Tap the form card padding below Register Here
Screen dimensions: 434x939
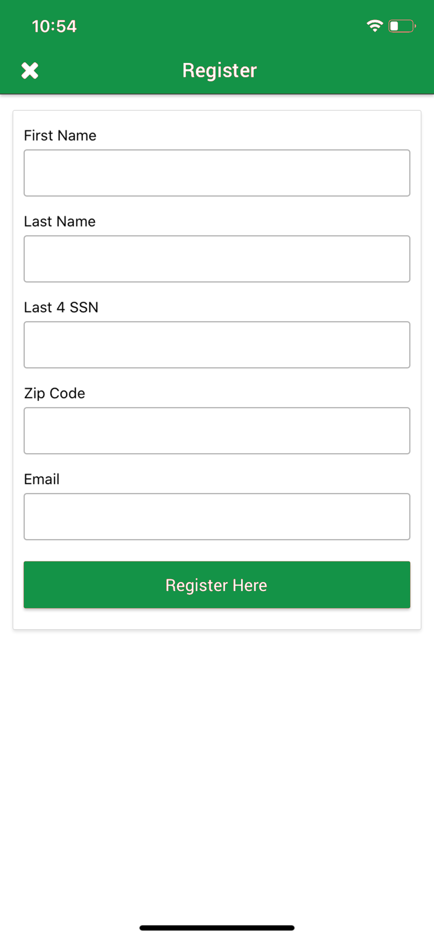[217, 618]
